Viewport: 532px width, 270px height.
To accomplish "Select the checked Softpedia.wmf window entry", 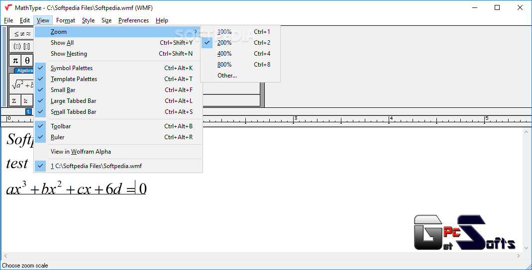I will 119,166.
